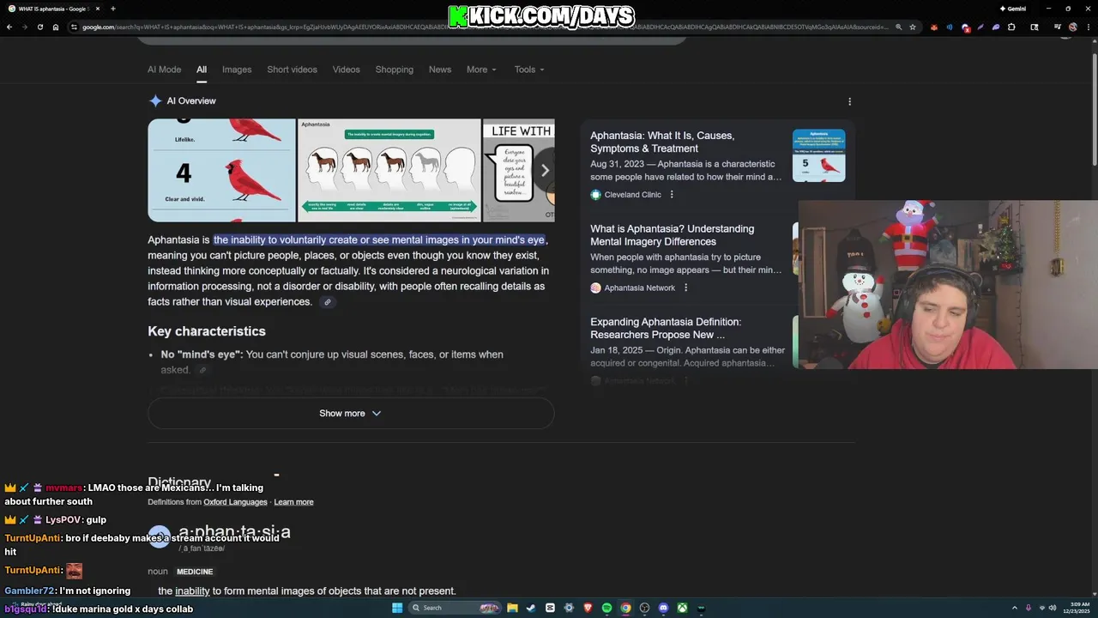Open Xbox app from the taskbar
This screenshot has width=1098, height=618.
pos(682,608)
